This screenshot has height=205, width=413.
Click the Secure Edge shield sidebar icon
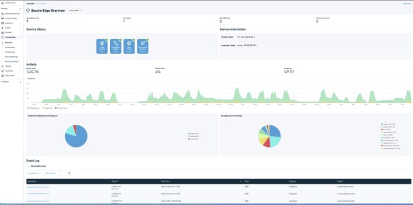(x=2, y=37)
